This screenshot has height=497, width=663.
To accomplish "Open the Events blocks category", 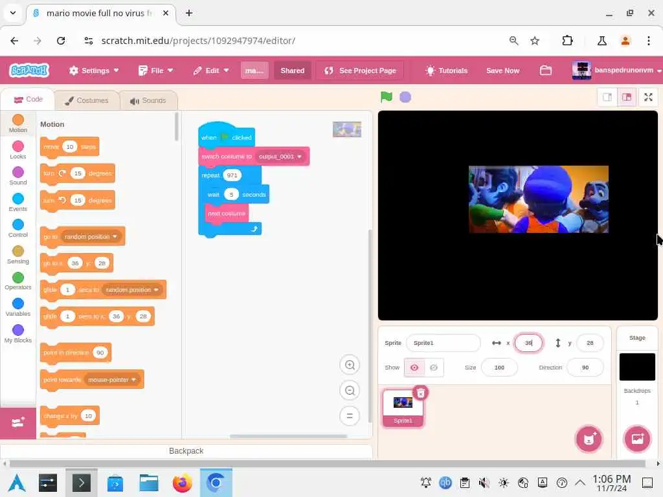I will tap(17, 203).
